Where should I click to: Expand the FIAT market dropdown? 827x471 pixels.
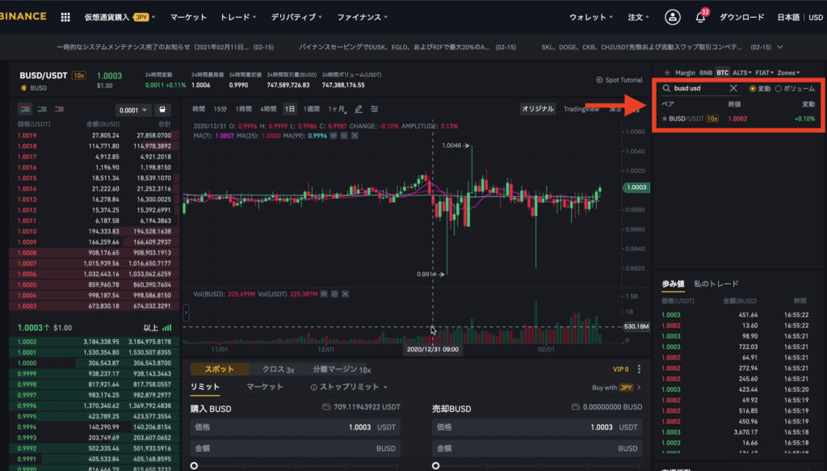coord(764,73)
